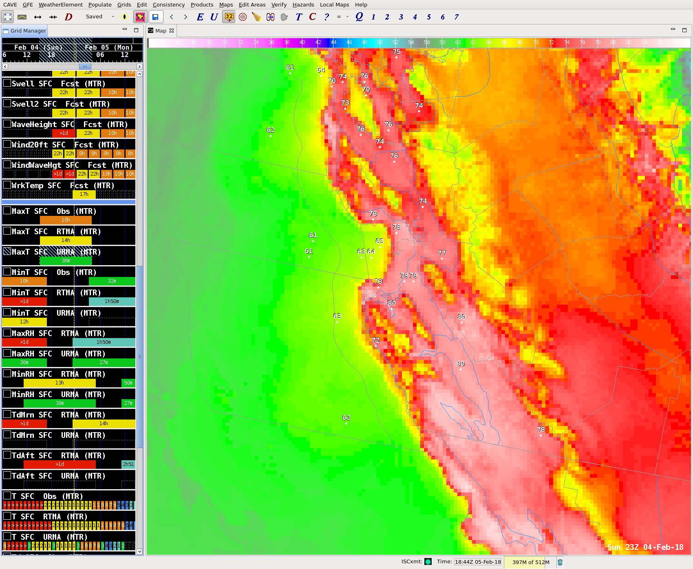Image resolution: width=693 pixels, height=569 pixels.
Task: Click the expand double-arrow icon
Action: click(38, 17)
